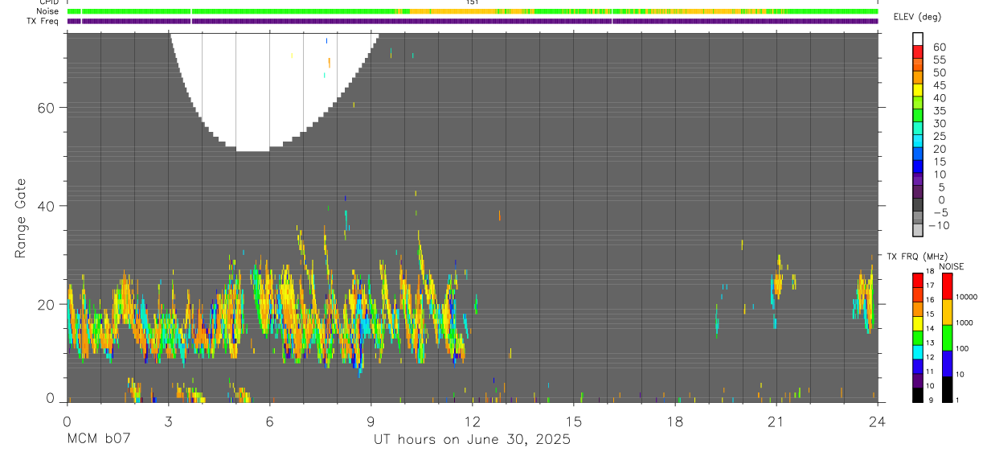Click the black bottom swatch of TX FRQ colorbar
The image size is (987, 456).
pos(918,395)
